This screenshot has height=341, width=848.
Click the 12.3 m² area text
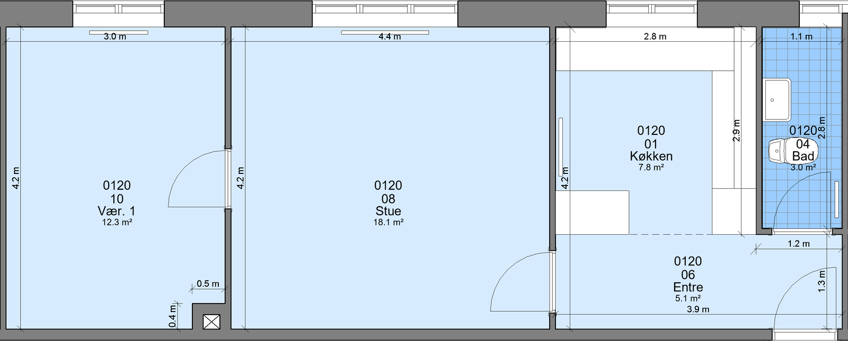click(117, 223)
